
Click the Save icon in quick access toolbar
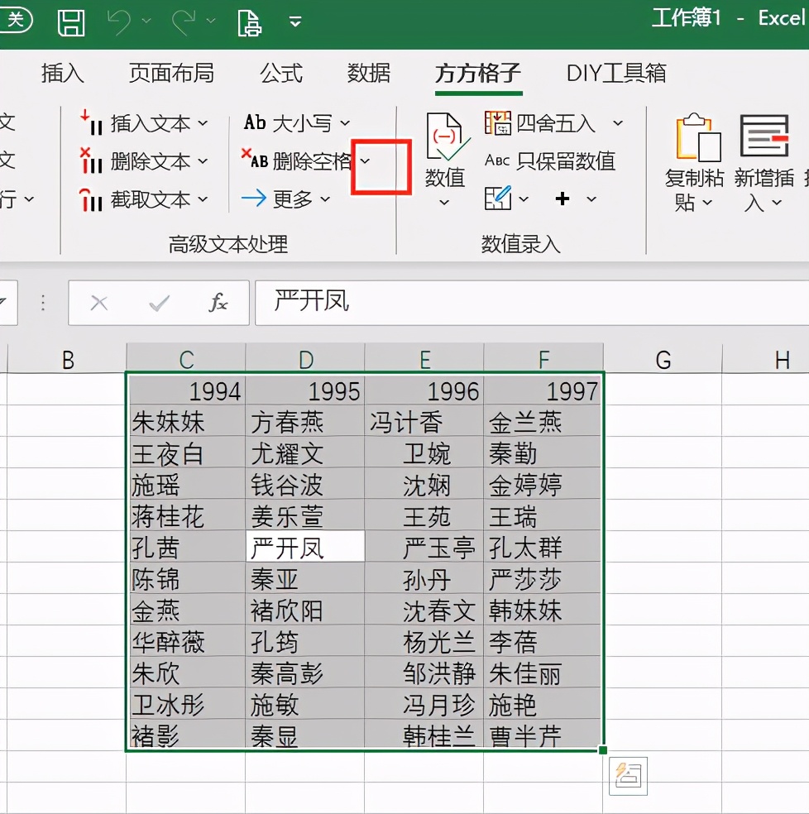click(x=71, y=23)
